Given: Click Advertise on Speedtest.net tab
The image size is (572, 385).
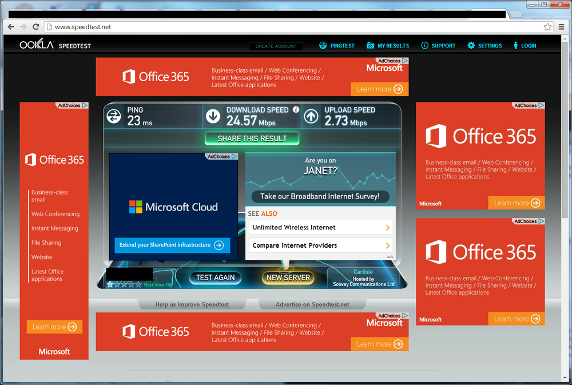Looking at the screenshot, I should point(312,304).
